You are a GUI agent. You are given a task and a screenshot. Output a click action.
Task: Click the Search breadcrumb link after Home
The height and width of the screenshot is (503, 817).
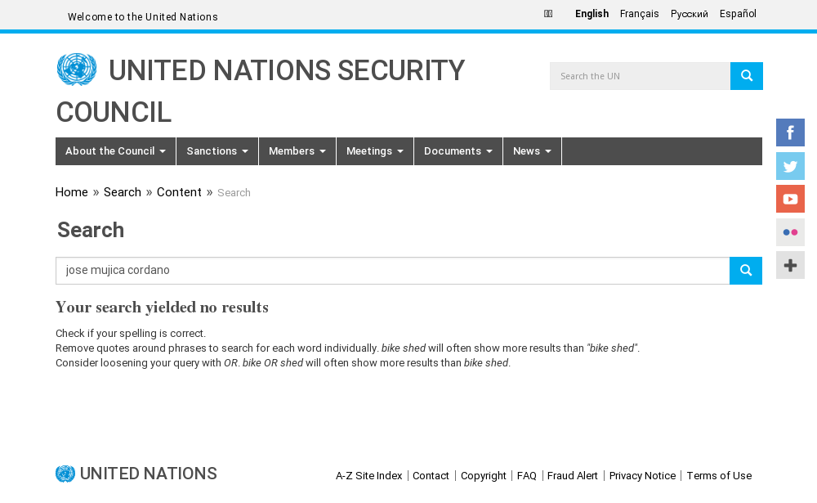pos(123,192)
